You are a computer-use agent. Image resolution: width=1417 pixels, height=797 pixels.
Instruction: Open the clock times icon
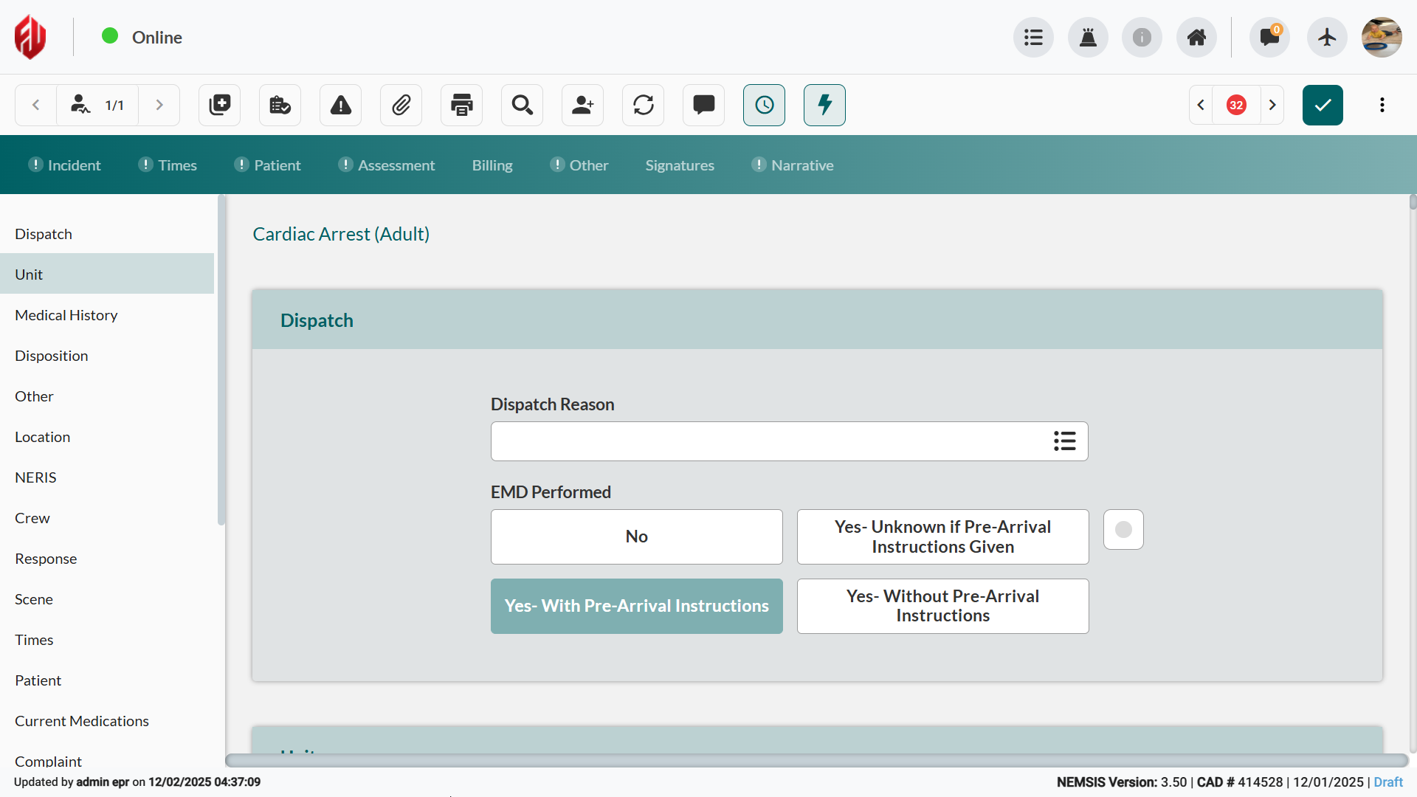[x=764, y=105]
